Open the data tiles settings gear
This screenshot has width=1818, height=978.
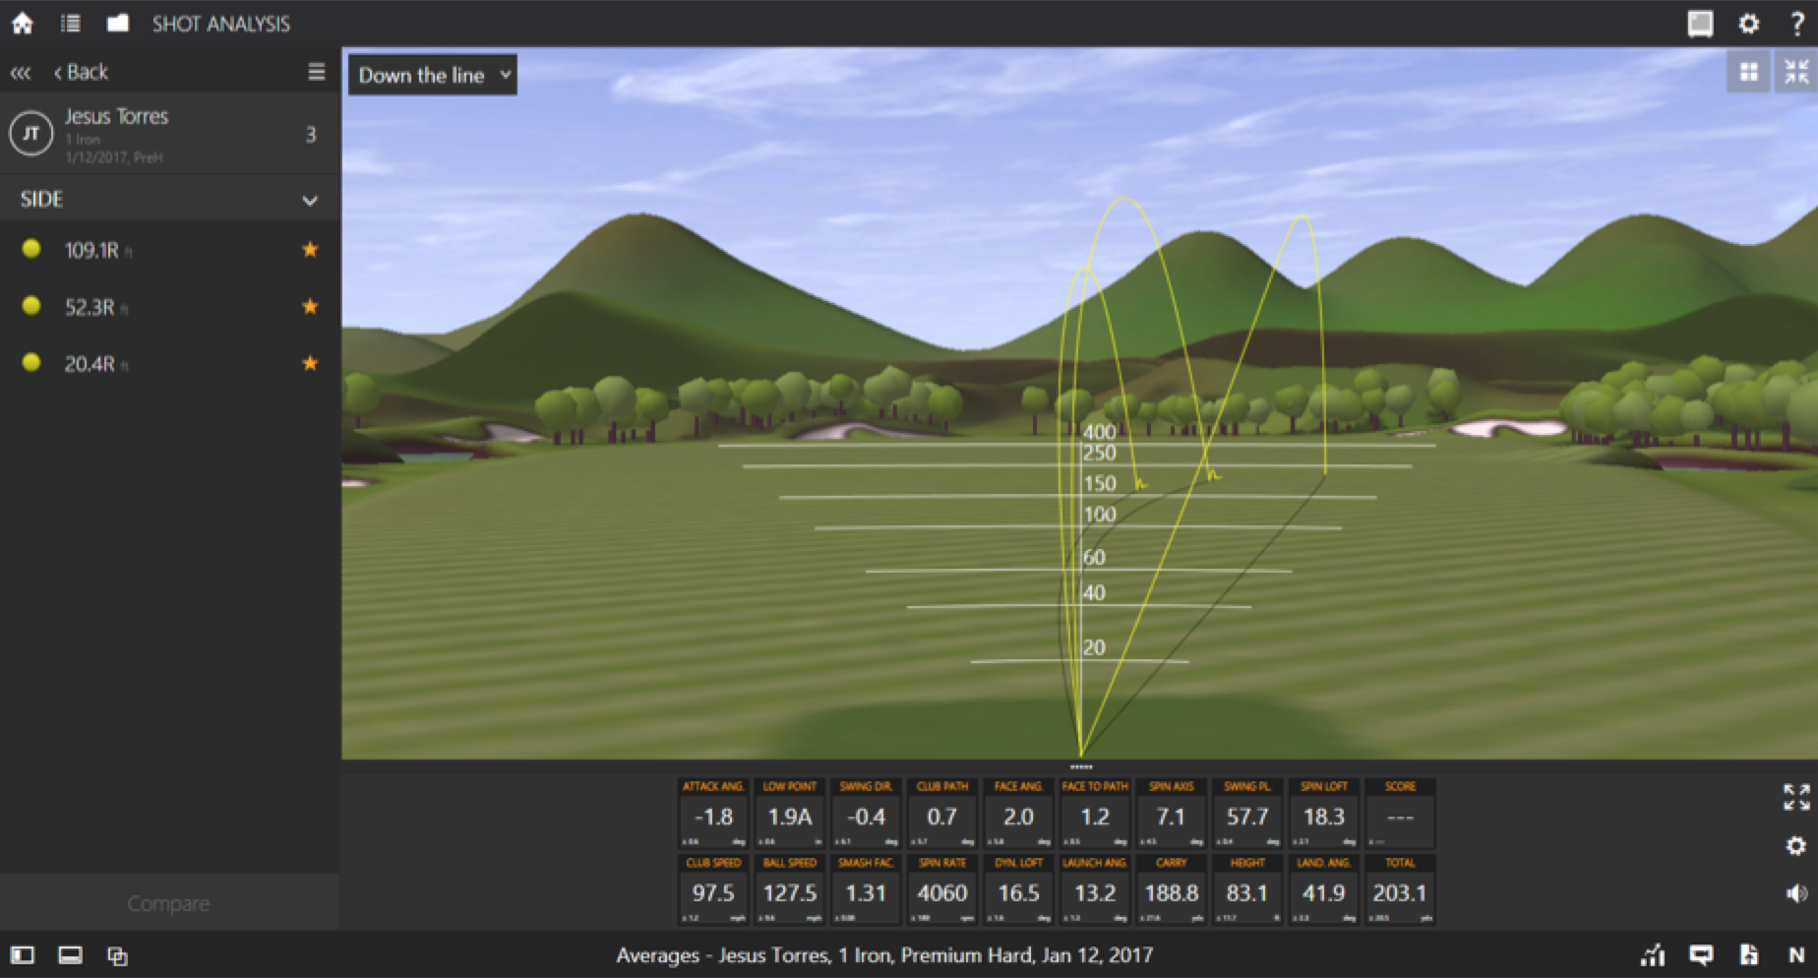(x=1796, y=845)
